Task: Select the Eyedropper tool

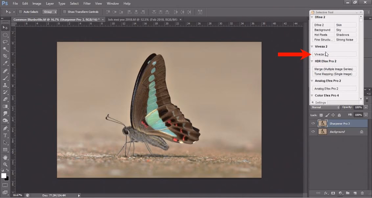Action: click(5, 62)
